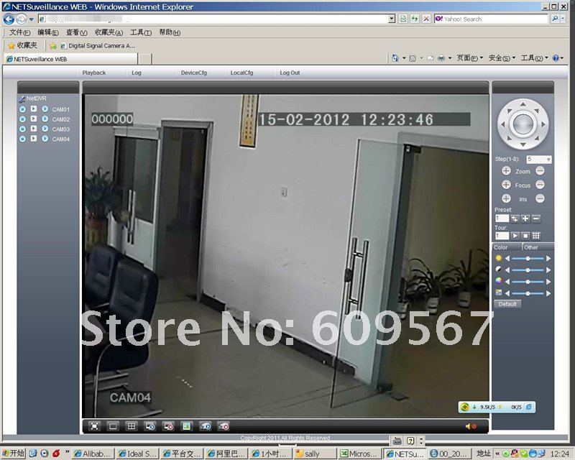Capture a snapshot of the video
Screen dimensions: 575x460
click(x=187, y=426)
